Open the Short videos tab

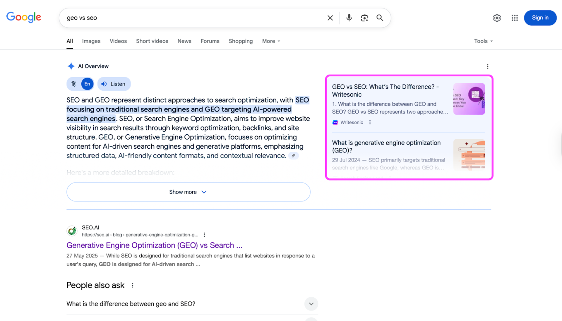(x=152, y=41)
